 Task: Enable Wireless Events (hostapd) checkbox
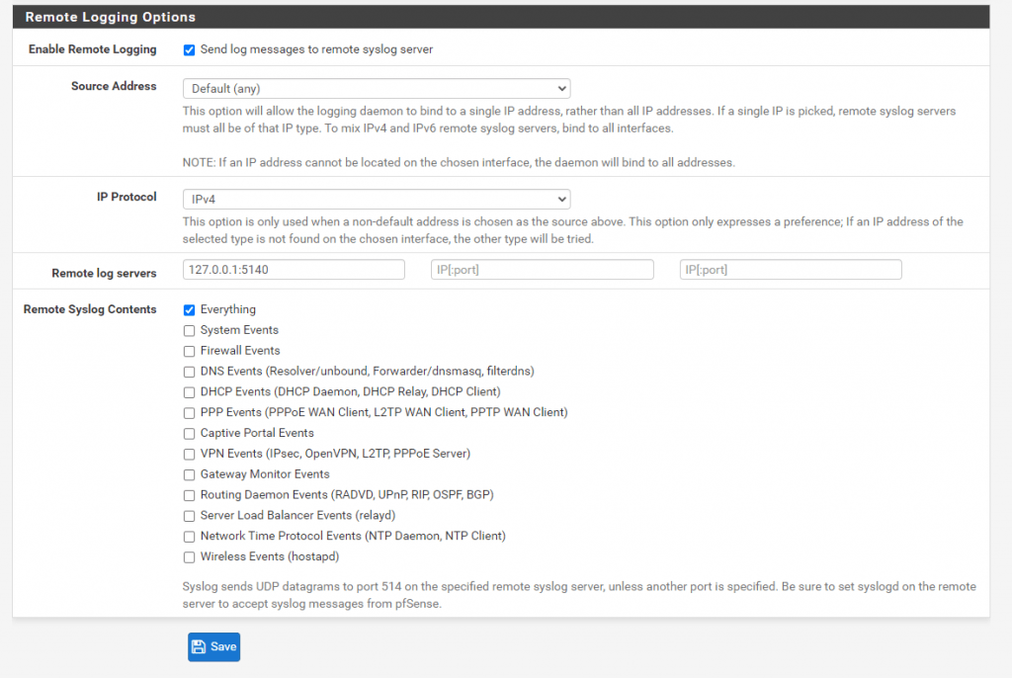189,557
